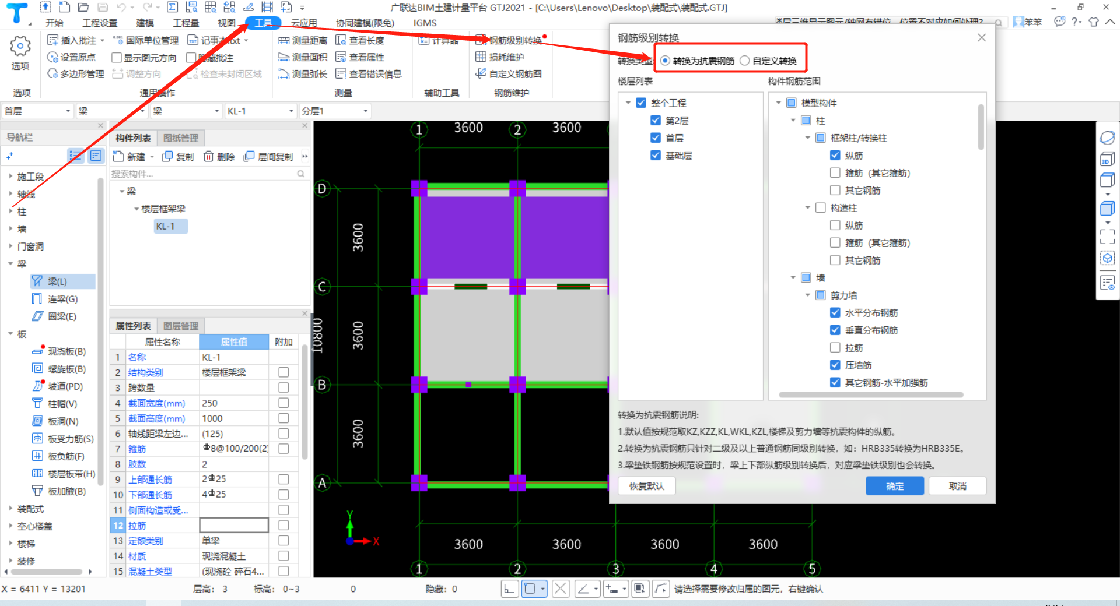This screenshot has width=1120, height=606.
Task: Open 建模 ribbon tab
Action: [x=145, y=23]
